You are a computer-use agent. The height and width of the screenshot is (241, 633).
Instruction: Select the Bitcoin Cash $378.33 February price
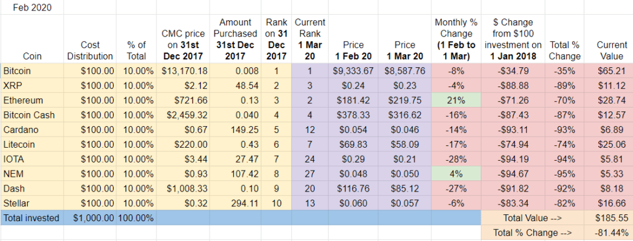coord(353,115)
